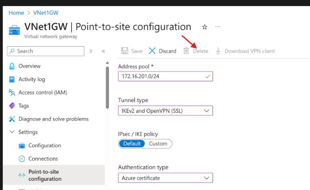Click the Save button label
The width and height of the screenshot is (310, 190).
click(x=137, y=51)
